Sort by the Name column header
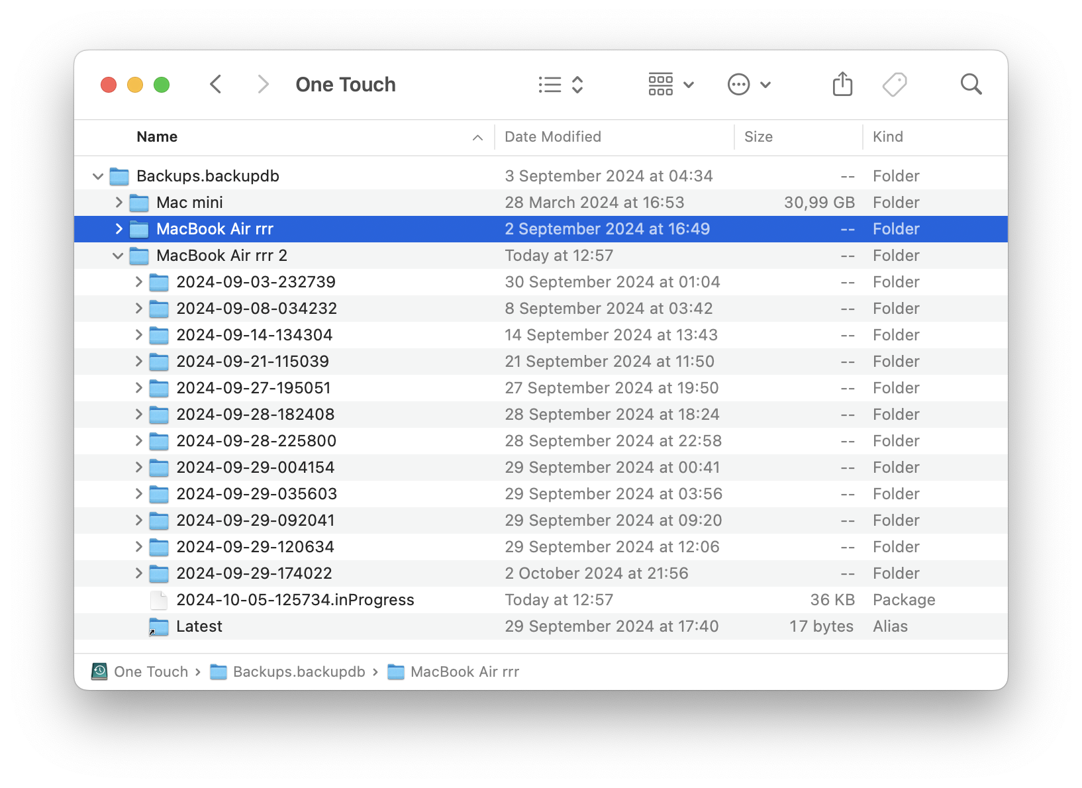 [x=157, y=136]
